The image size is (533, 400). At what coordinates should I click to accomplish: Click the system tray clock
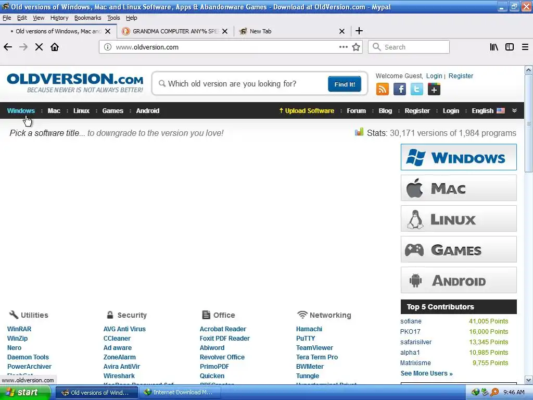[514, 393]
